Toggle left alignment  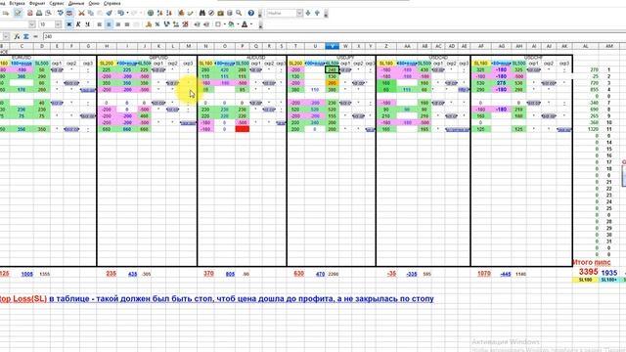[100, 24]
